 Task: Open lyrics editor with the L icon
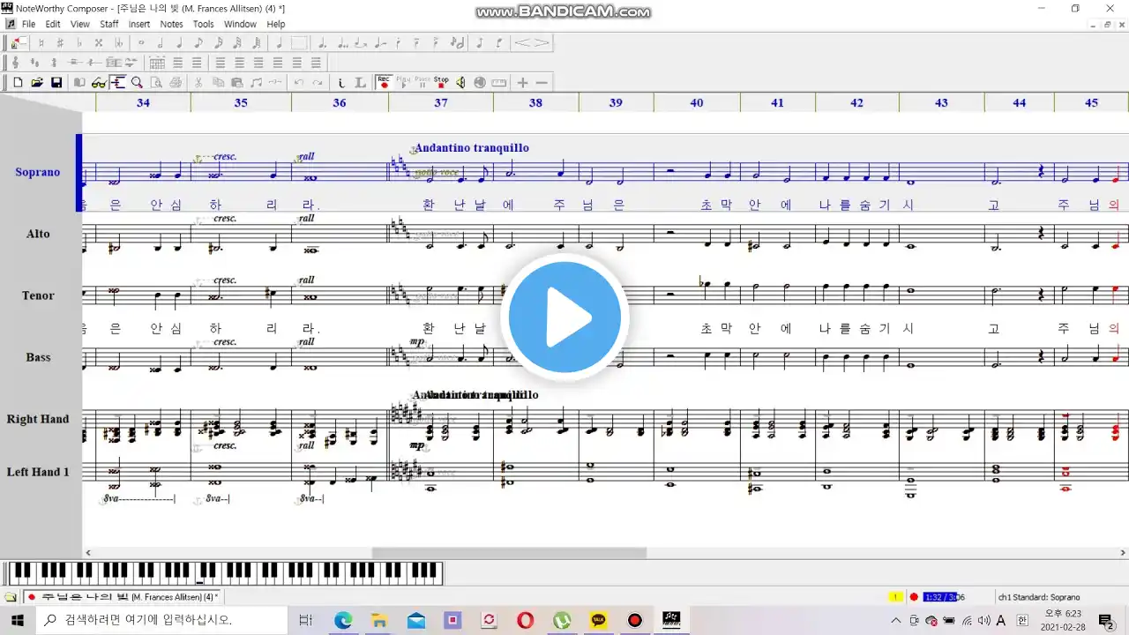click(361, 82)
